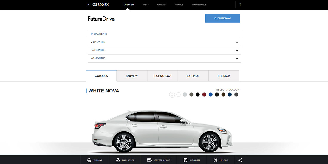Screen dimensions: 328x164
Task: Switch to the Exterior tab
Action: (193, 76)
